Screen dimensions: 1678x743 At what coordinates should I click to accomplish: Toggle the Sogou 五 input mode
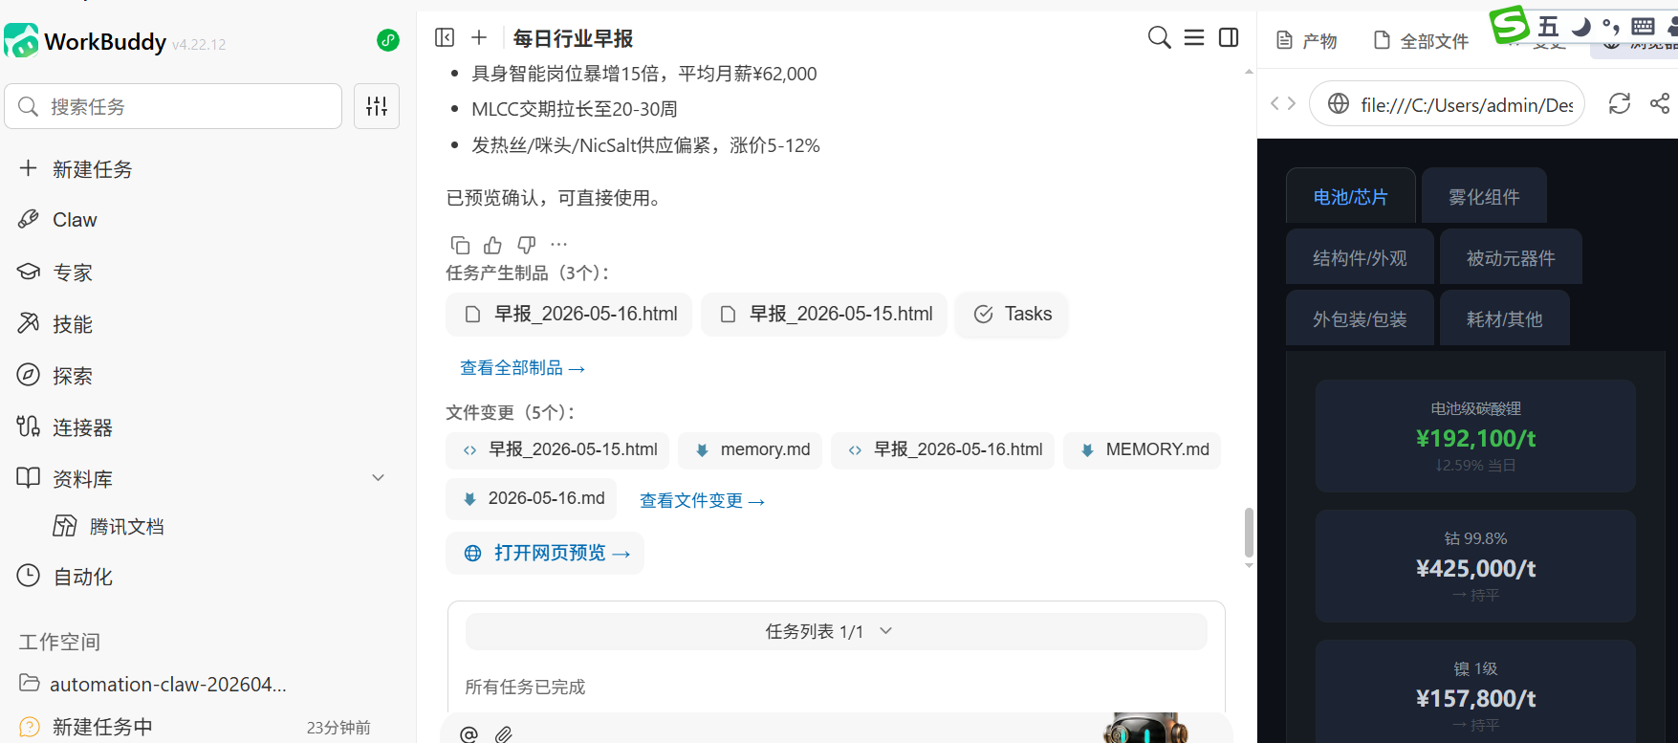pyautogui.click(x=1549, y=27)
